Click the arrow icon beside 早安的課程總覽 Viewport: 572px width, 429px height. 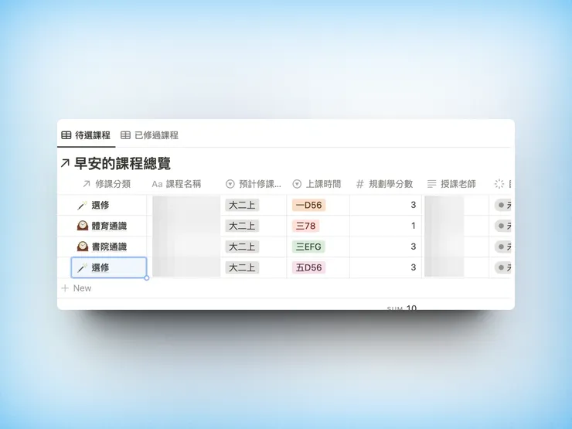[x=65, y=163]
